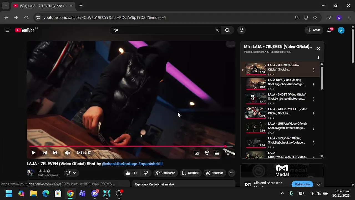Switch to theater mode
Screen dimensions: 355x200
click(x=217, y=152)
